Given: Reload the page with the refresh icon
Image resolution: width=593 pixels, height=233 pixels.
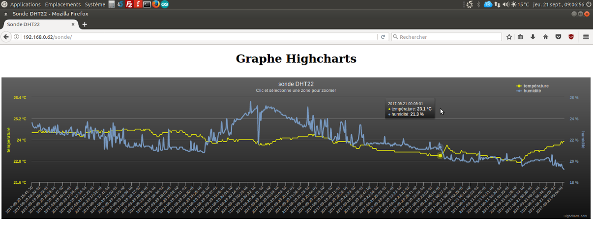Looking at the screenshot, I should (x=383, y=37).
